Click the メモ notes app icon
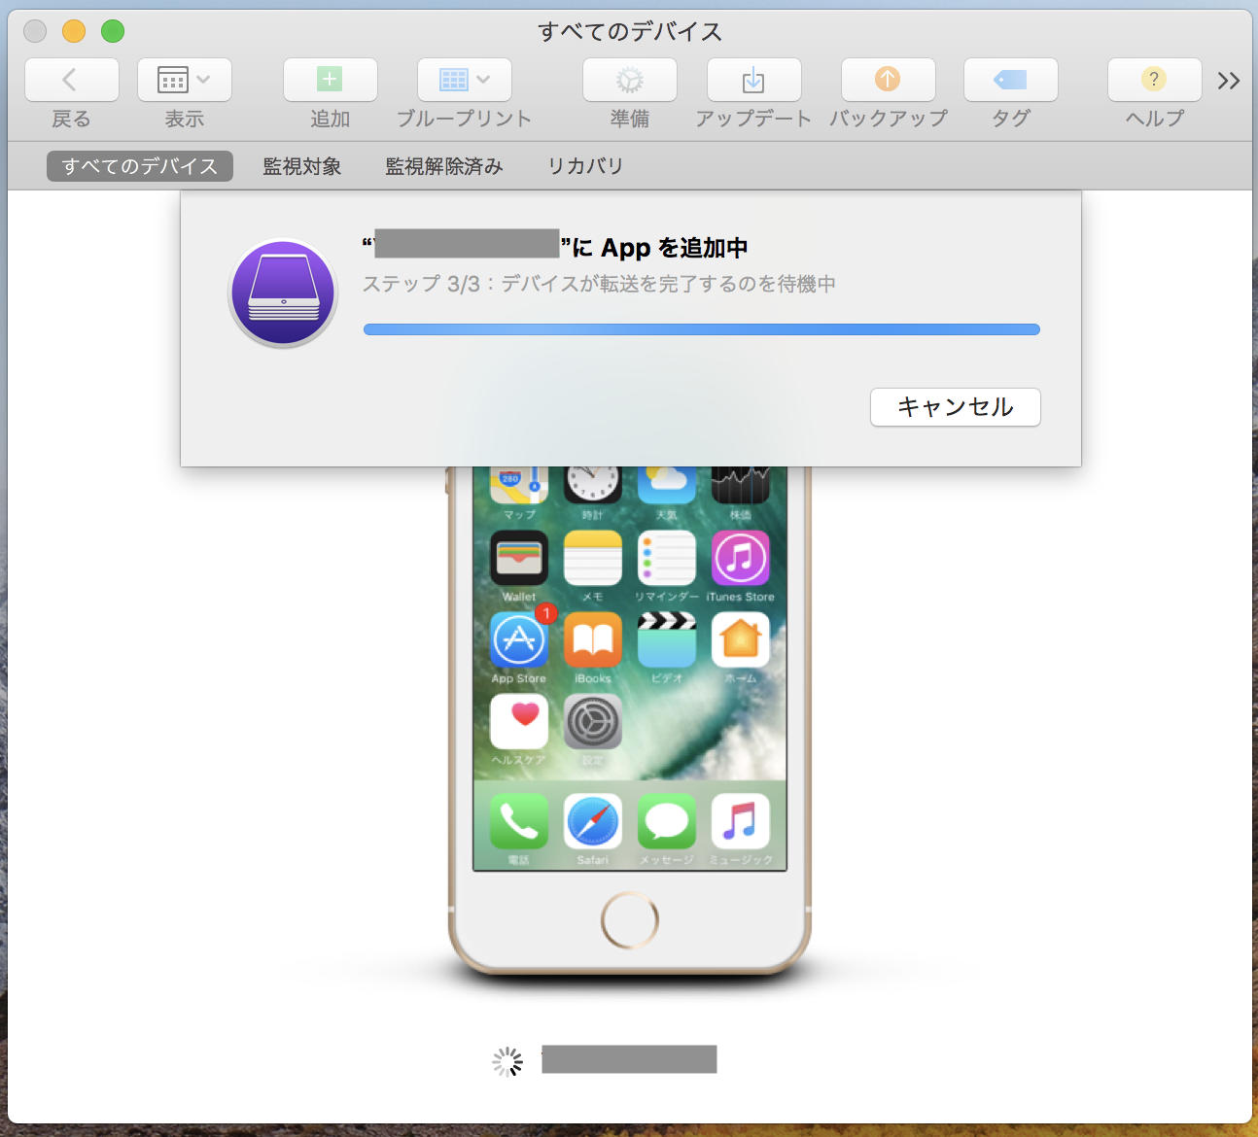Viewport: 1258px width, 1137px height. point(593,558)
